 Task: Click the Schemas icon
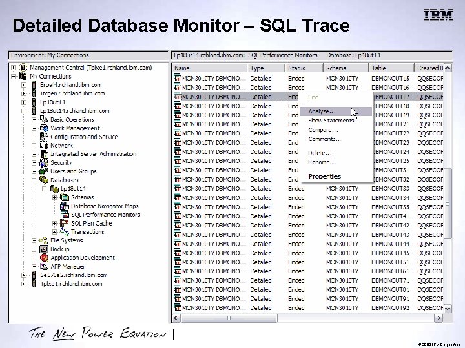point(65,197)
